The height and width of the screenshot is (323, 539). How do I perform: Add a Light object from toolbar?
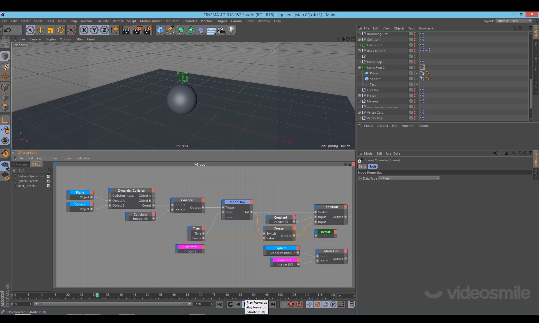(231, 30)
